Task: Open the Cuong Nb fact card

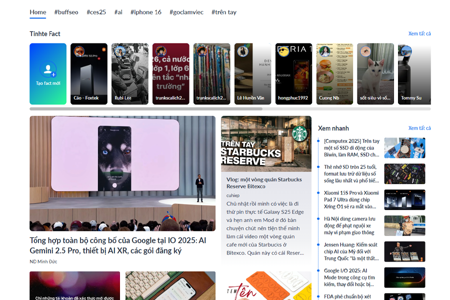Action: [x=334, y=74]
